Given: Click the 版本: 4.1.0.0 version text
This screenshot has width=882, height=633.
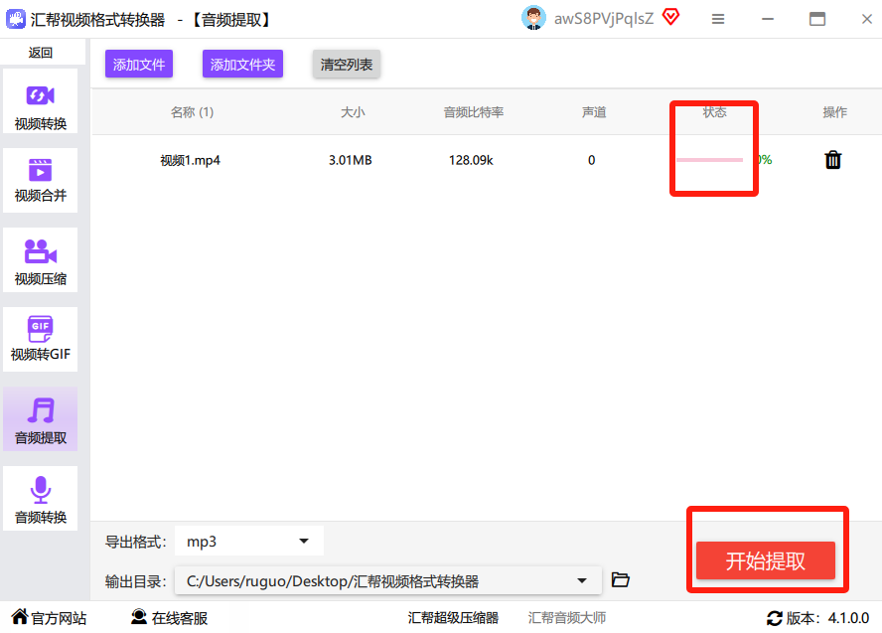Looking at the screenshot, I should pyautogui.click(x=828, y=618).
